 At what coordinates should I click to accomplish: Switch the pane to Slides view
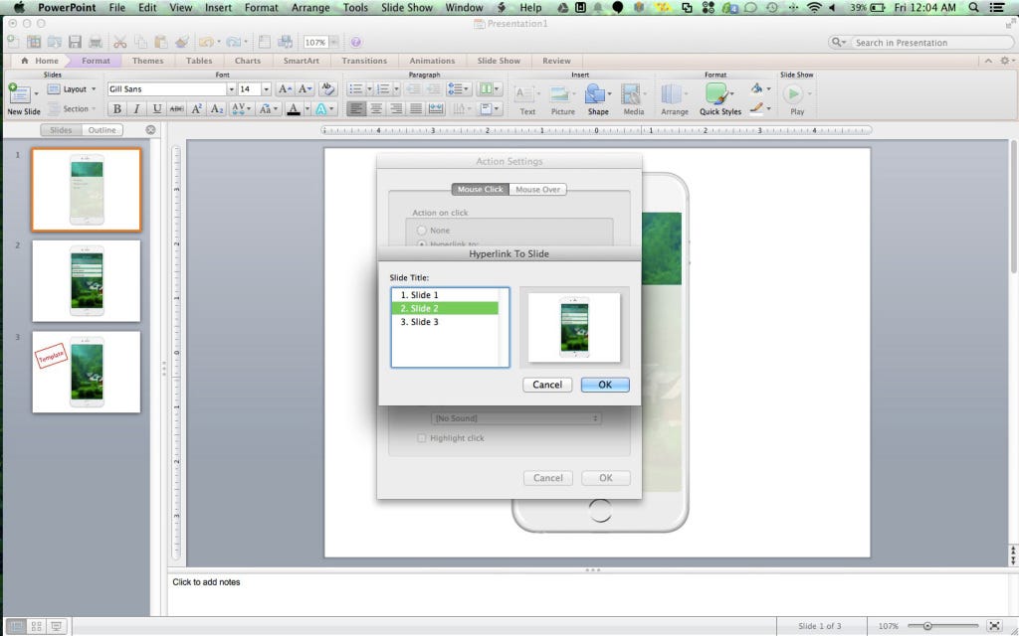(61, 130)
